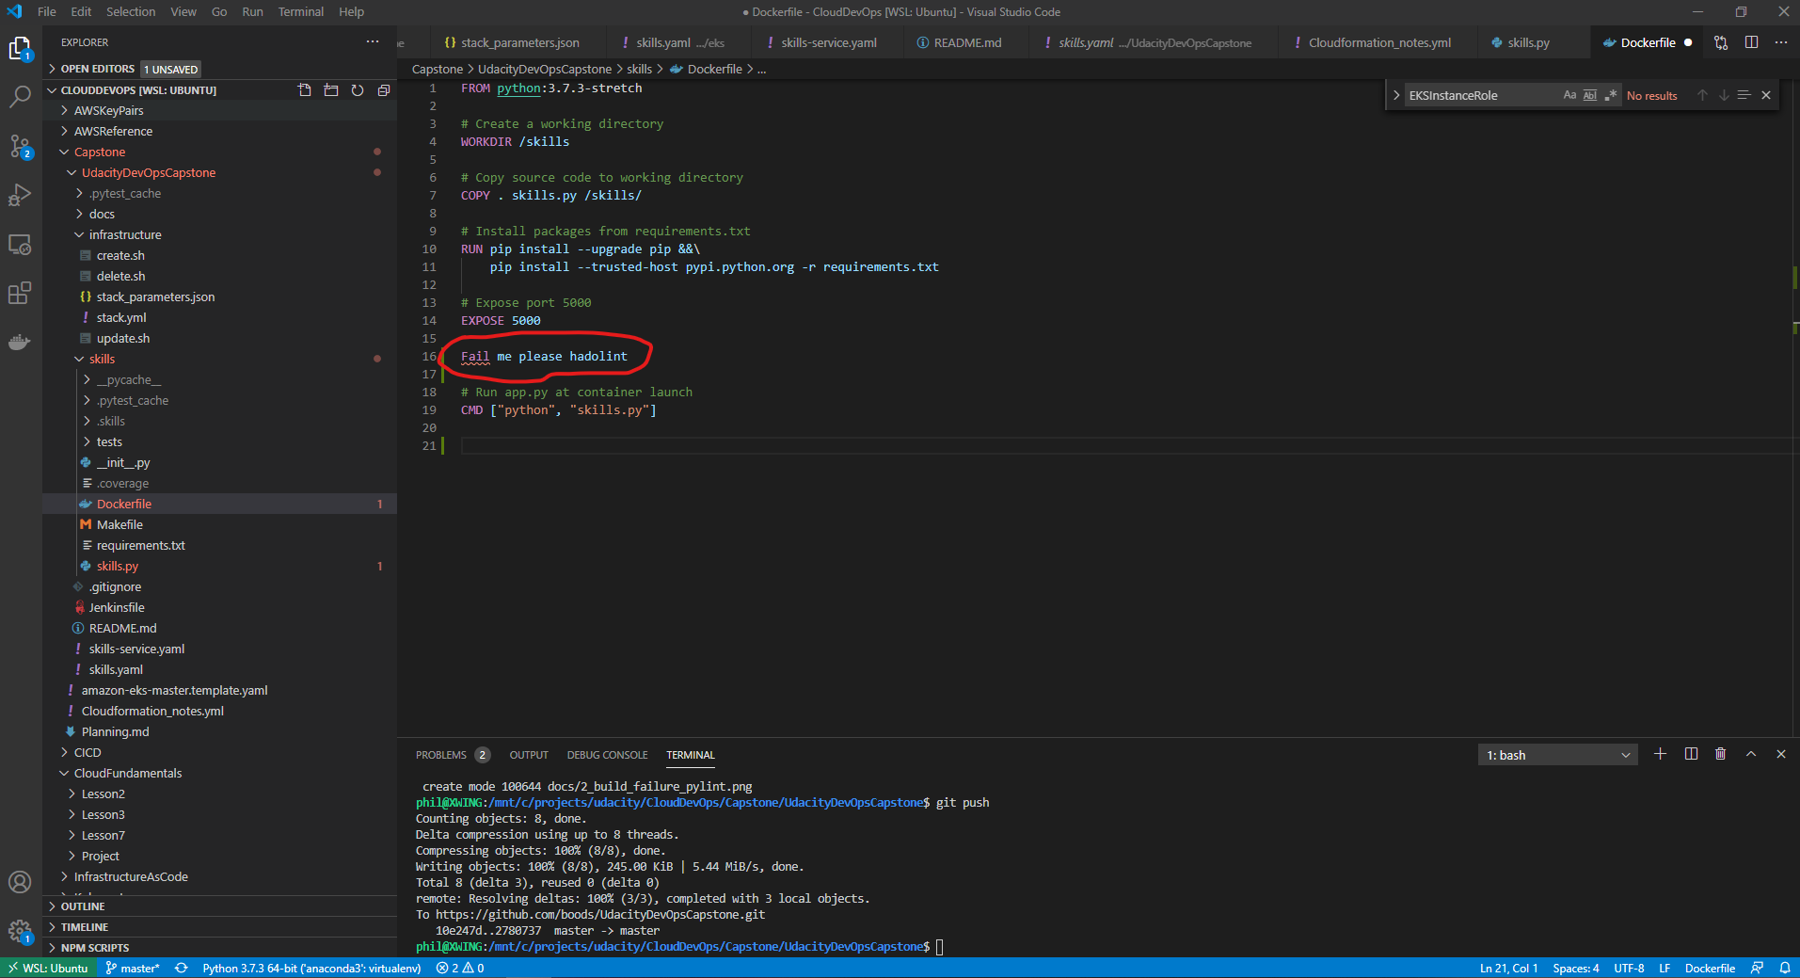Open requirements.txt in the explorer
The width and height of the screenshot is (1800, 978).
coord(219,545)
